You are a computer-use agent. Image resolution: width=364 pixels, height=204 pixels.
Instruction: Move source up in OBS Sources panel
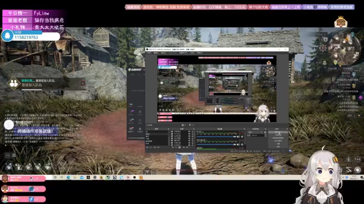coord(184,147)
